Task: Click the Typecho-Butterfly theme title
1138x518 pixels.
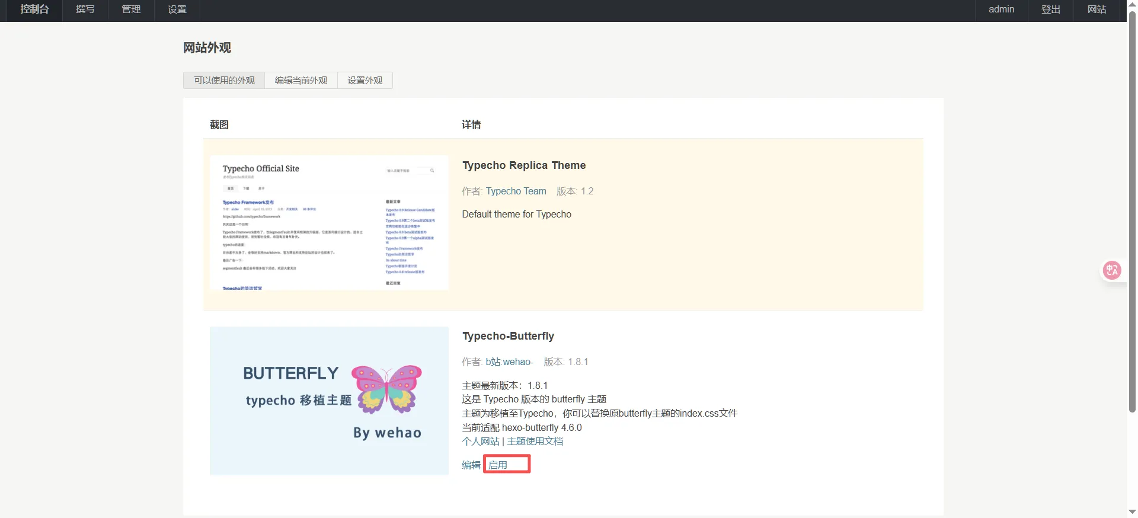Action: tap(508, 336)
